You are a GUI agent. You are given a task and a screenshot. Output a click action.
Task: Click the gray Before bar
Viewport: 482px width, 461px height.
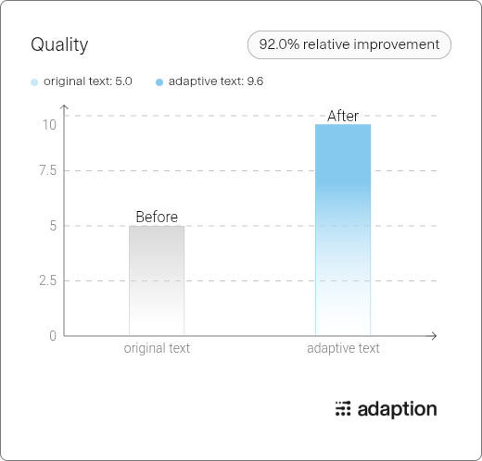point(157,280)
